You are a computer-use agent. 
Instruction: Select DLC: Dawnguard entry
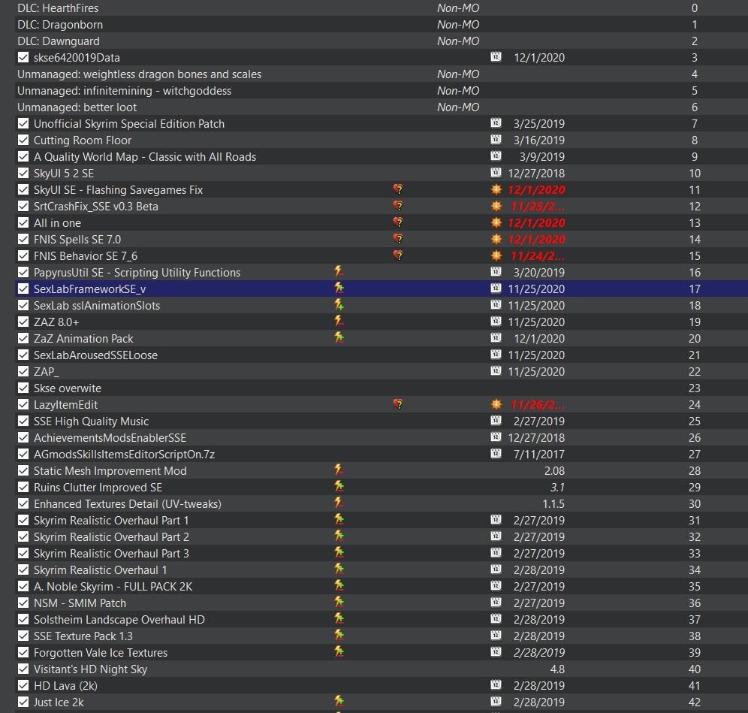[382, 41]
